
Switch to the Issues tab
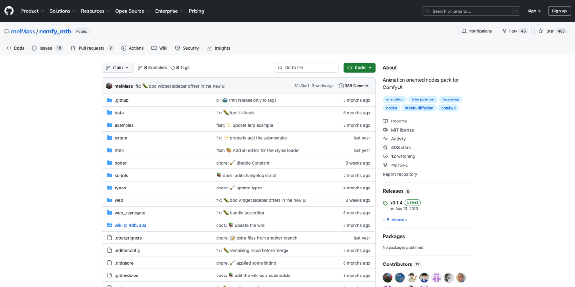point(47,48)
